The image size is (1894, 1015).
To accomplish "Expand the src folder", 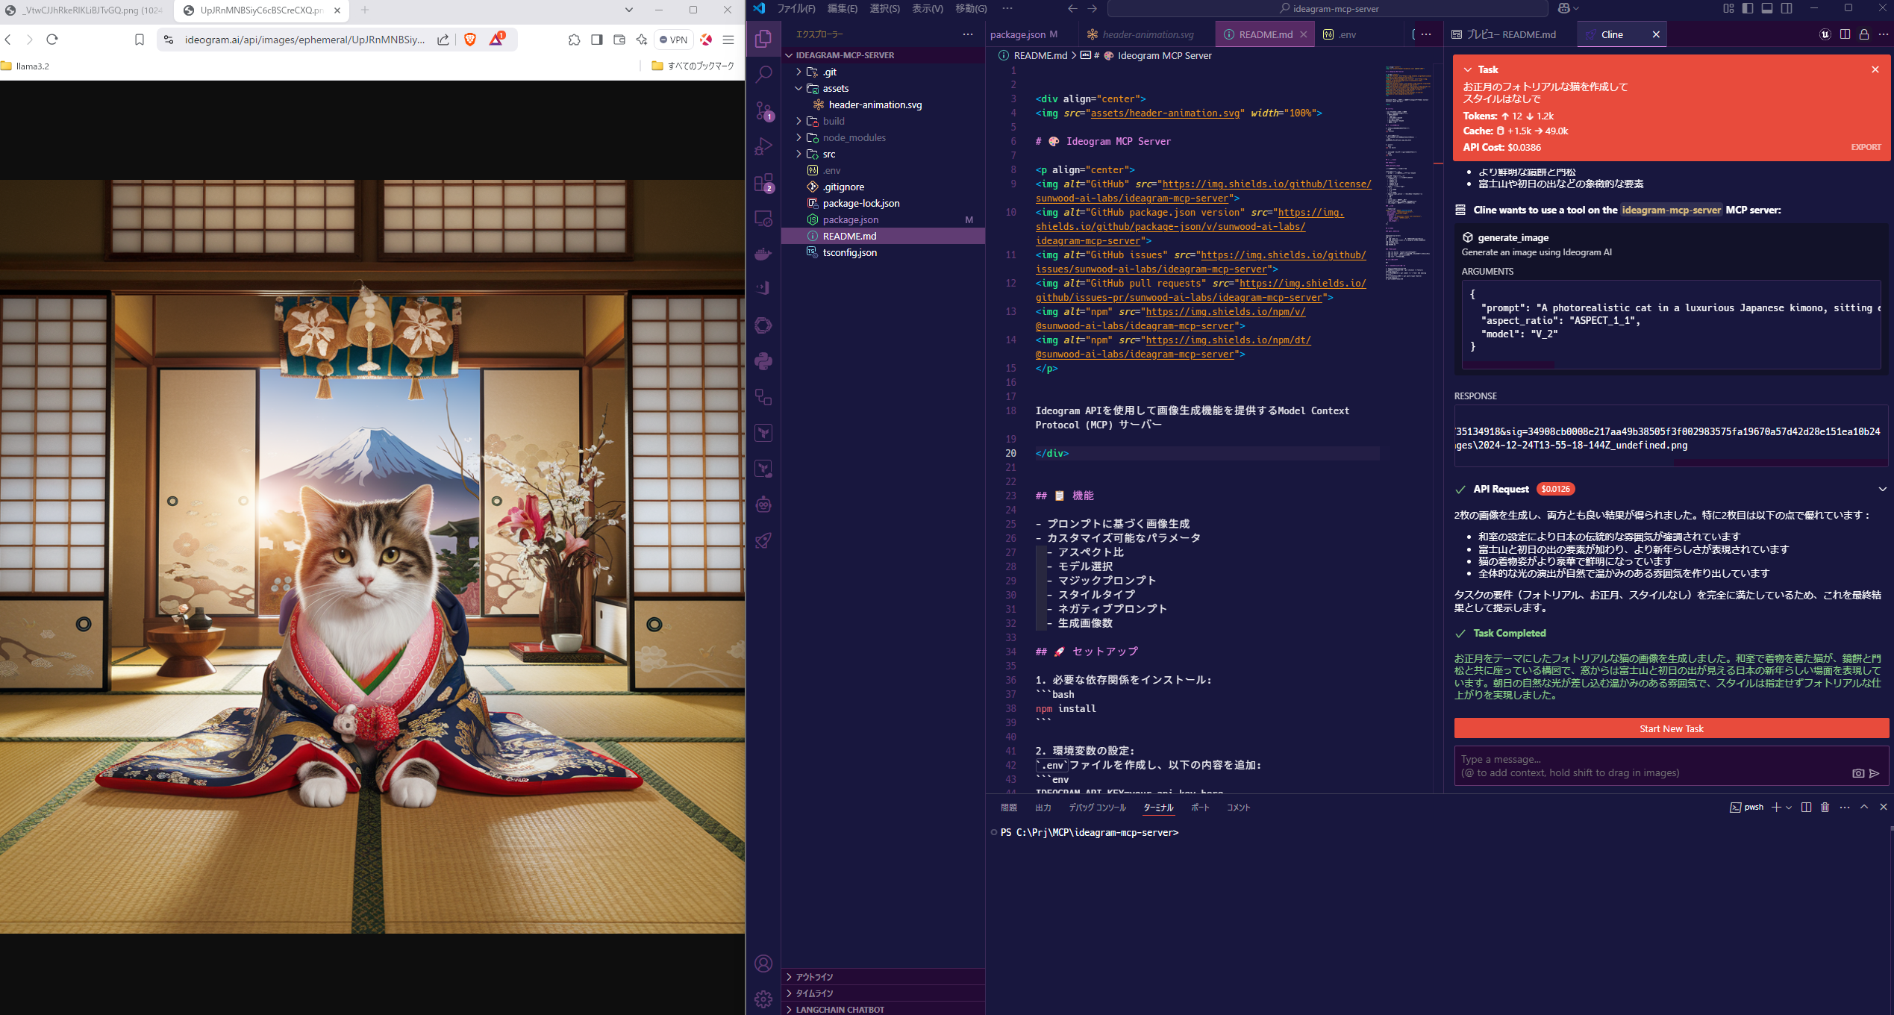I will point(828,154).
